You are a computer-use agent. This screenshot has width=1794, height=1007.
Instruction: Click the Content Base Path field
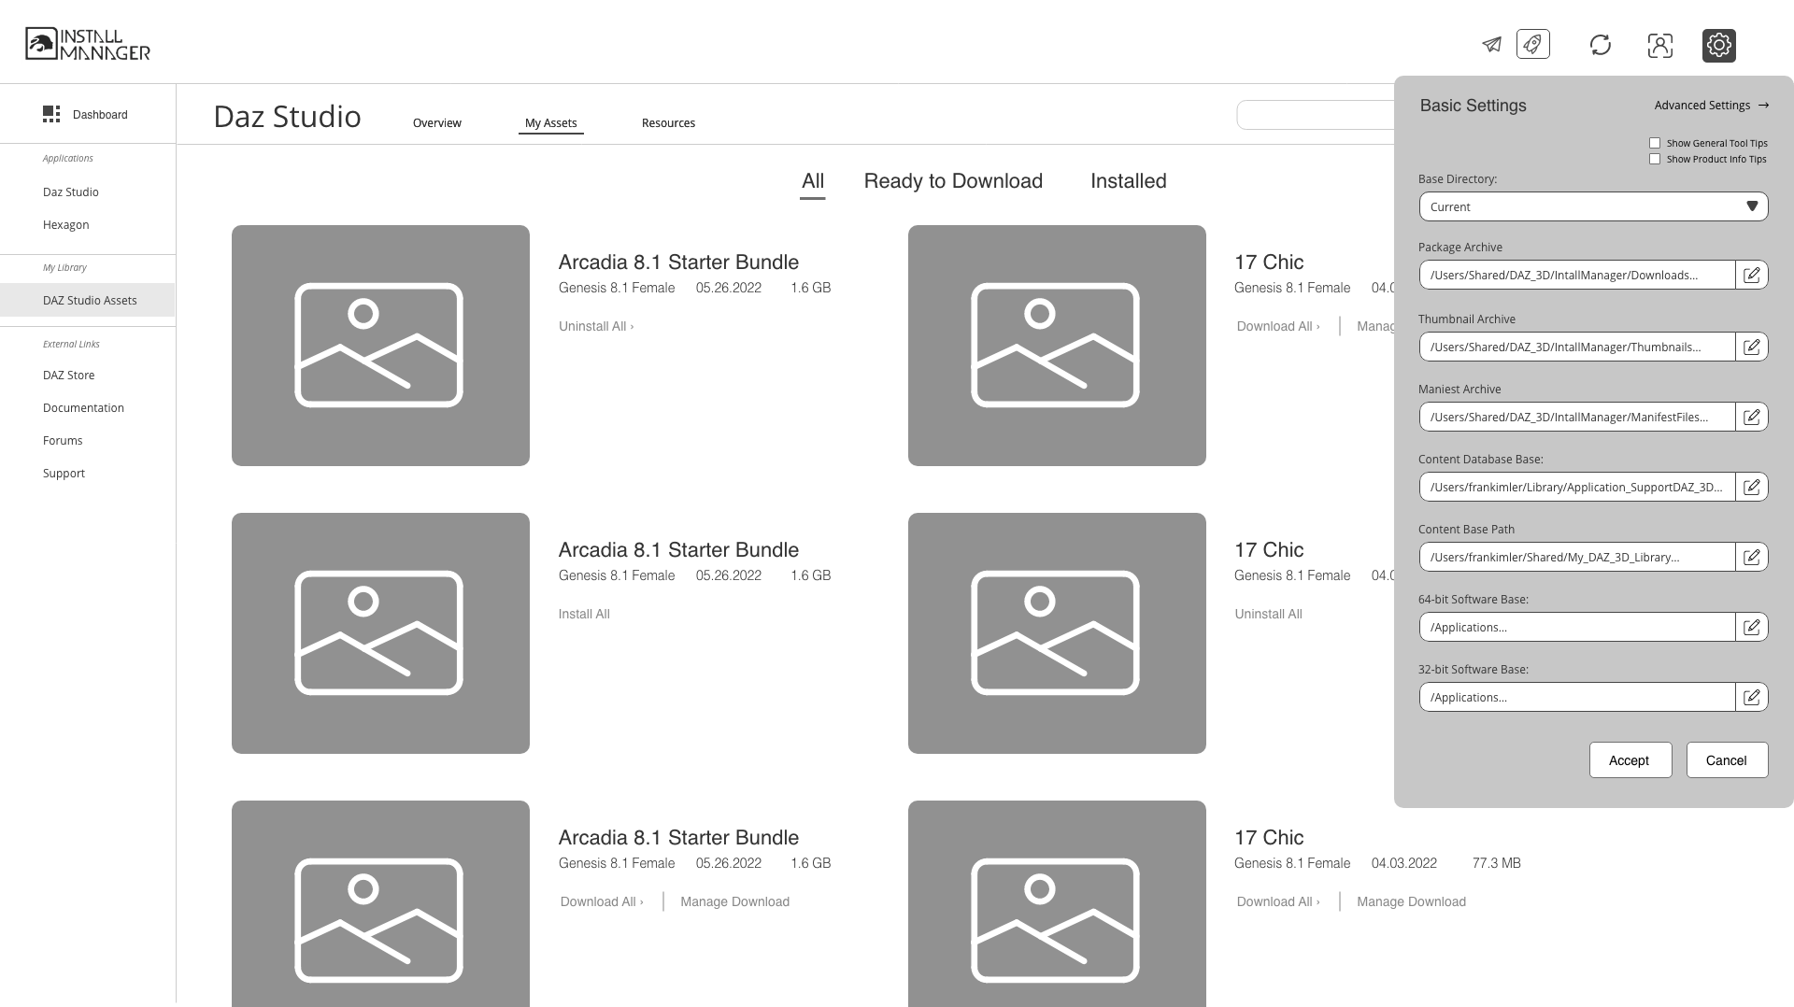point(1577,557)
